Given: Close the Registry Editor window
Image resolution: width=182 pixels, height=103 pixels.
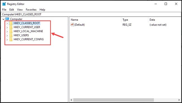Looking at the screenshot, I should click(176, 4).
